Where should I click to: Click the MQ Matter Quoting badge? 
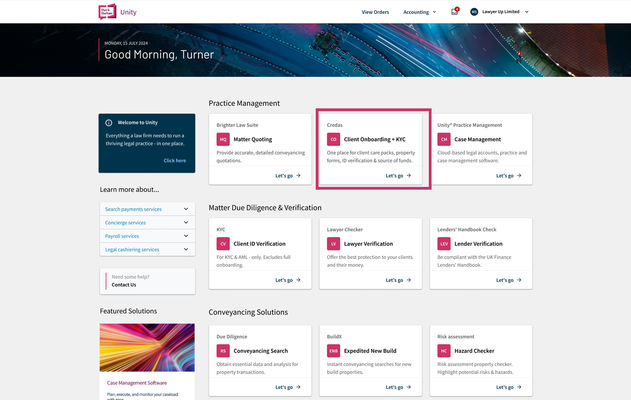(223, 139)
